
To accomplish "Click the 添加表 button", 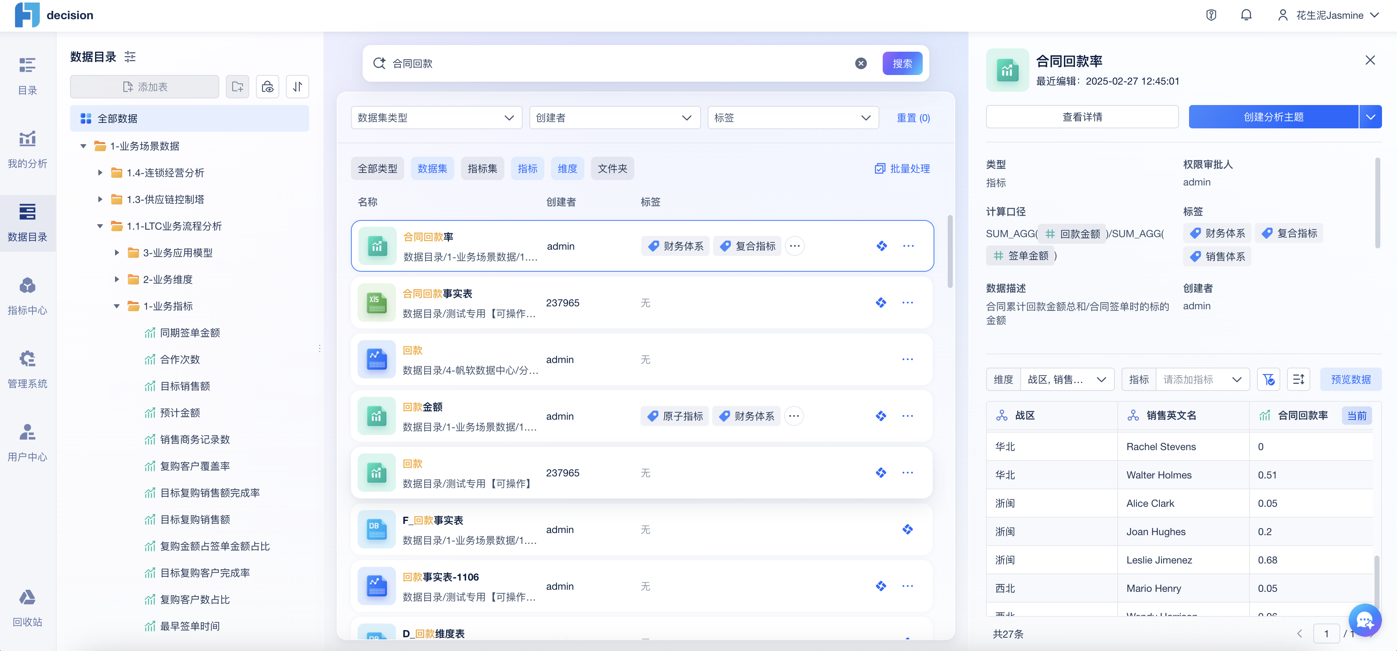I will tap(144, 87).
